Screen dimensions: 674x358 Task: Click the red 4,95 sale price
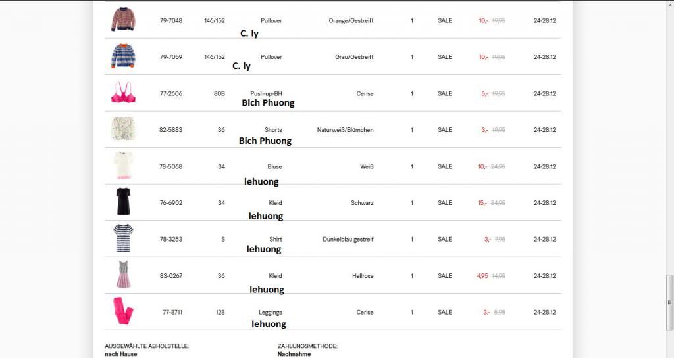(x=482, y=276)
